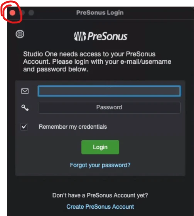Viewport: 194px width, 216px height.
Task: Focus the highlighted e-mail/username field
Action: click(109, 91)
